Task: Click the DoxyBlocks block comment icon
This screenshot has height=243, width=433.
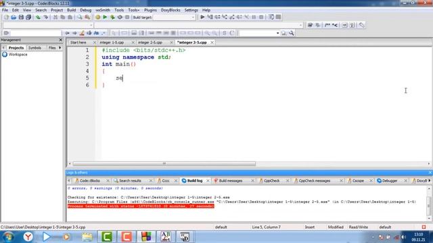Action: pyautogui.click(x=327, y=25)
